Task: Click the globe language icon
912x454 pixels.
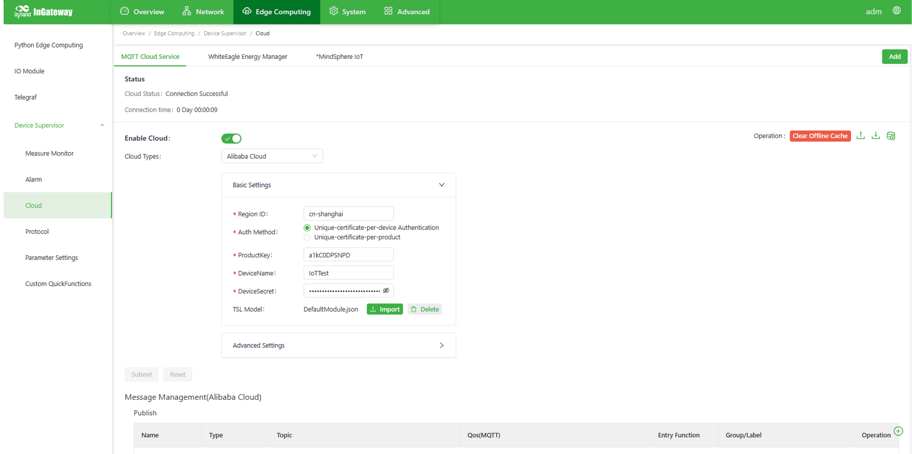Action: [896, 11]
